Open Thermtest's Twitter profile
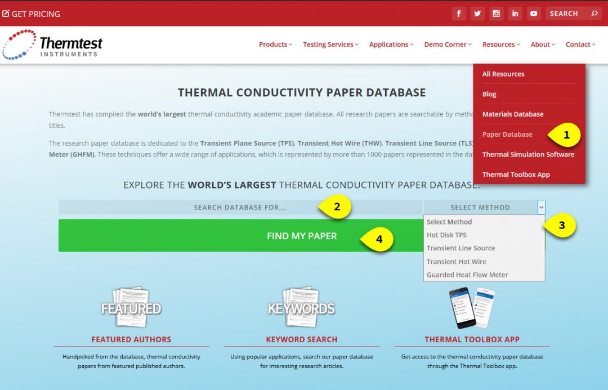 [x=477, y=13]
